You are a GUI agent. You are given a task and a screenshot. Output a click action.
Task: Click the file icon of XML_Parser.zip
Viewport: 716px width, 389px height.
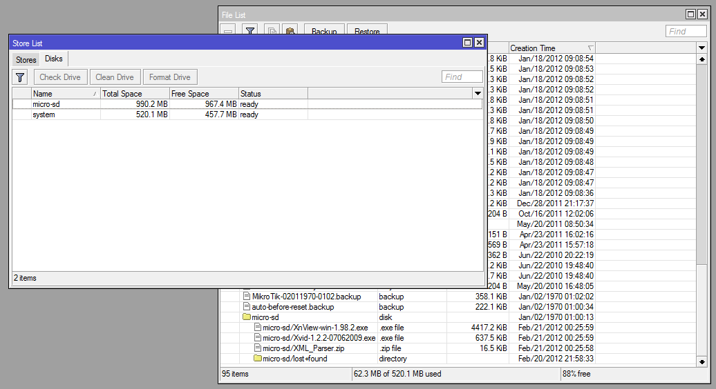coord(258,348)
